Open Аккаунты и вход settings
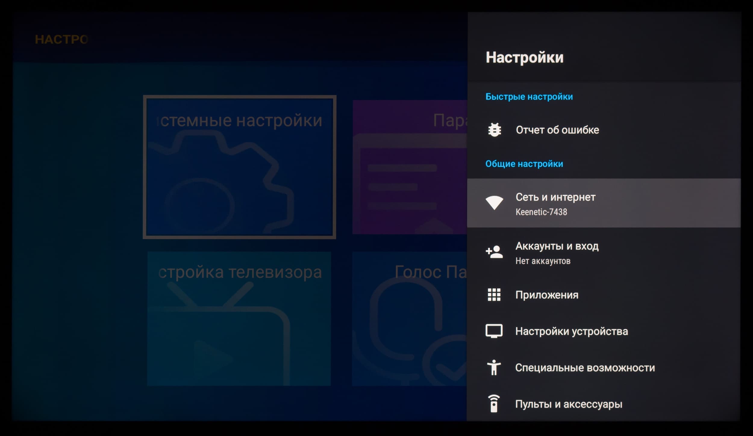Viewport: 753px width, 436px height. pyautogui.click(x=557, y=246)
